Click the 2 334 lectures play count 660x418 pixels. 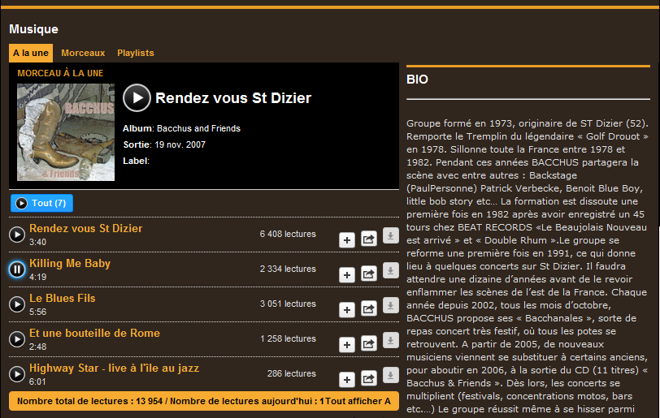[288, 269]
